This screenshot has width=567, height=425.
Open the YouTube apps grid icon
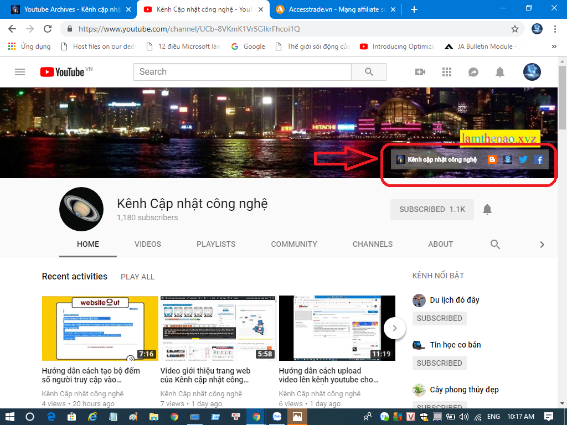pos(447,72)
